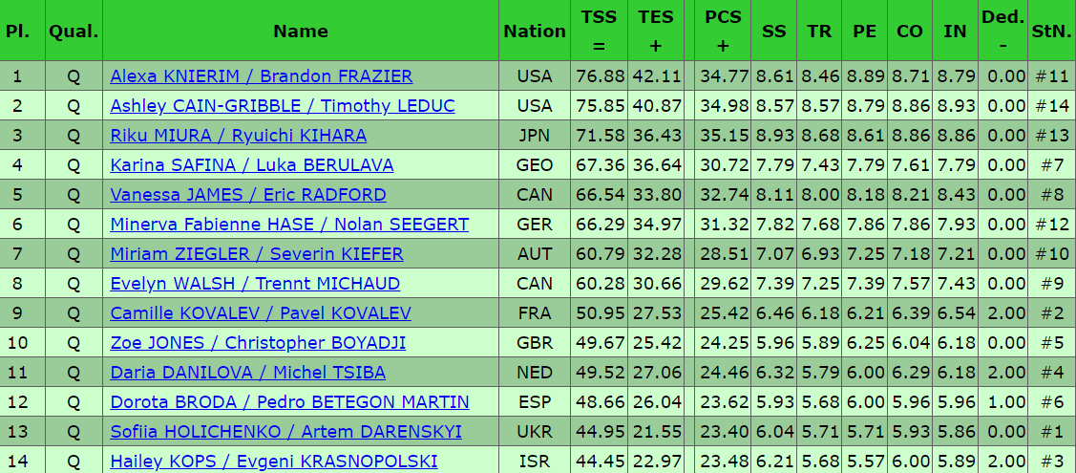Click the Name column header
This screenshot has height=473, width=1076.
[x=301, y=31]
